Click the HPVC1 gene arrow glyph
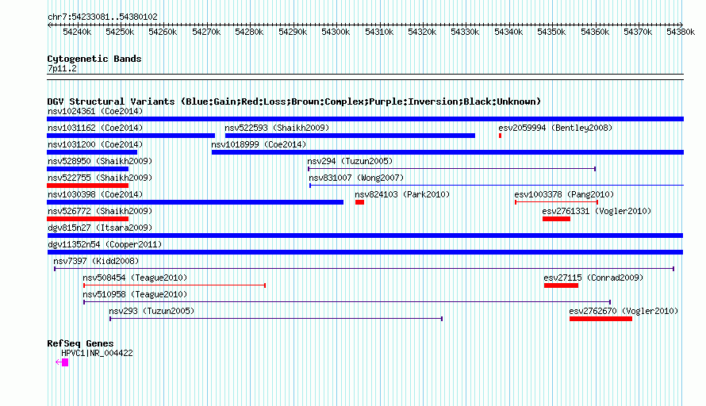The height and width of the screenshot is (406, 706). coord(62,362)
